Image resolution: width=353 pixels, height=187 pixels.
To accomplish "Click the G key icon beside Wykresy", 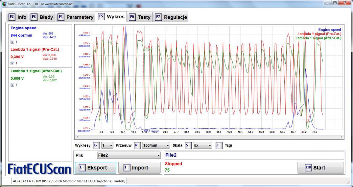I will click(x=96, y=145).
